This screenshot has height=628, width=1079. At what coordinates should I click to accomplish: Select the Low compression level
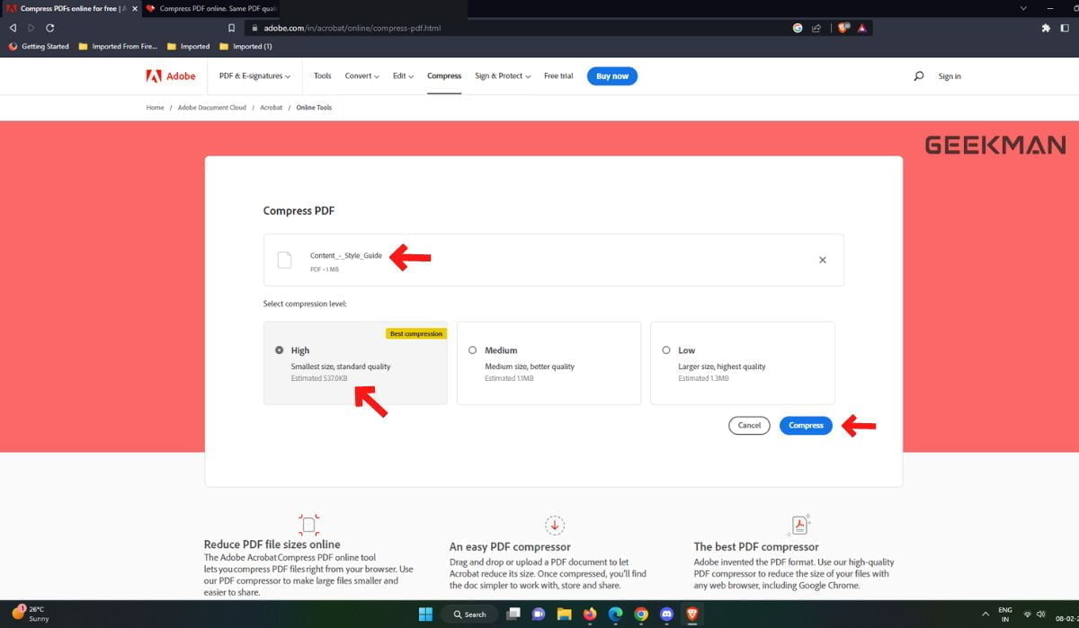[666, 349]
